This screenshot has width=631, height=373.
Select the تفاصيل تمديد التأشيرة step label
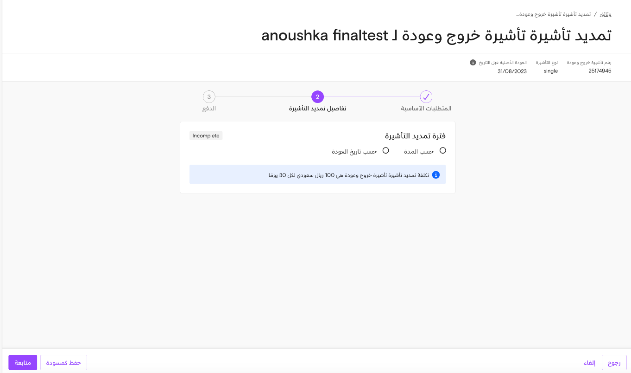317,109
